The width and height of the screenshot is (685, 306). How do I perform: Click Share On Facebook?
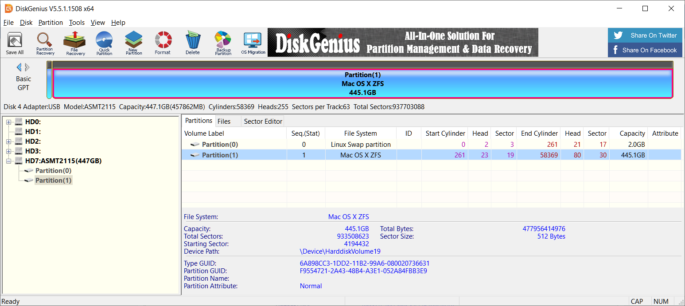pos(645,50)
